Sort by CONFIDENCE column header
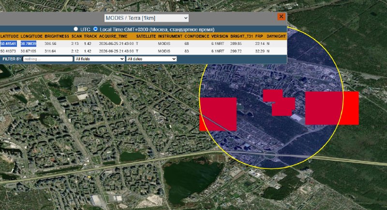The width and height of the screenshot is (387, 210). click(x=197, y=36)
